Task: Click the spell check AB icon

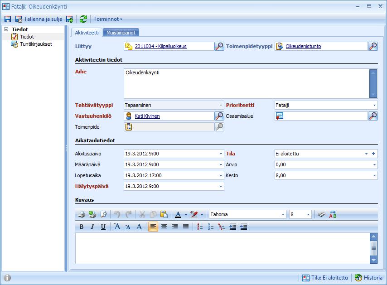Action: [x=333, y=214]
